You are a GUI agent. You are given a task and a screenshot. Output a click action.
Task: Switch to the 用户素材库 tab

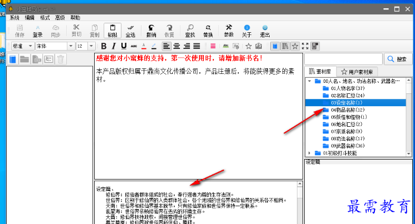[x=360, y=72]
